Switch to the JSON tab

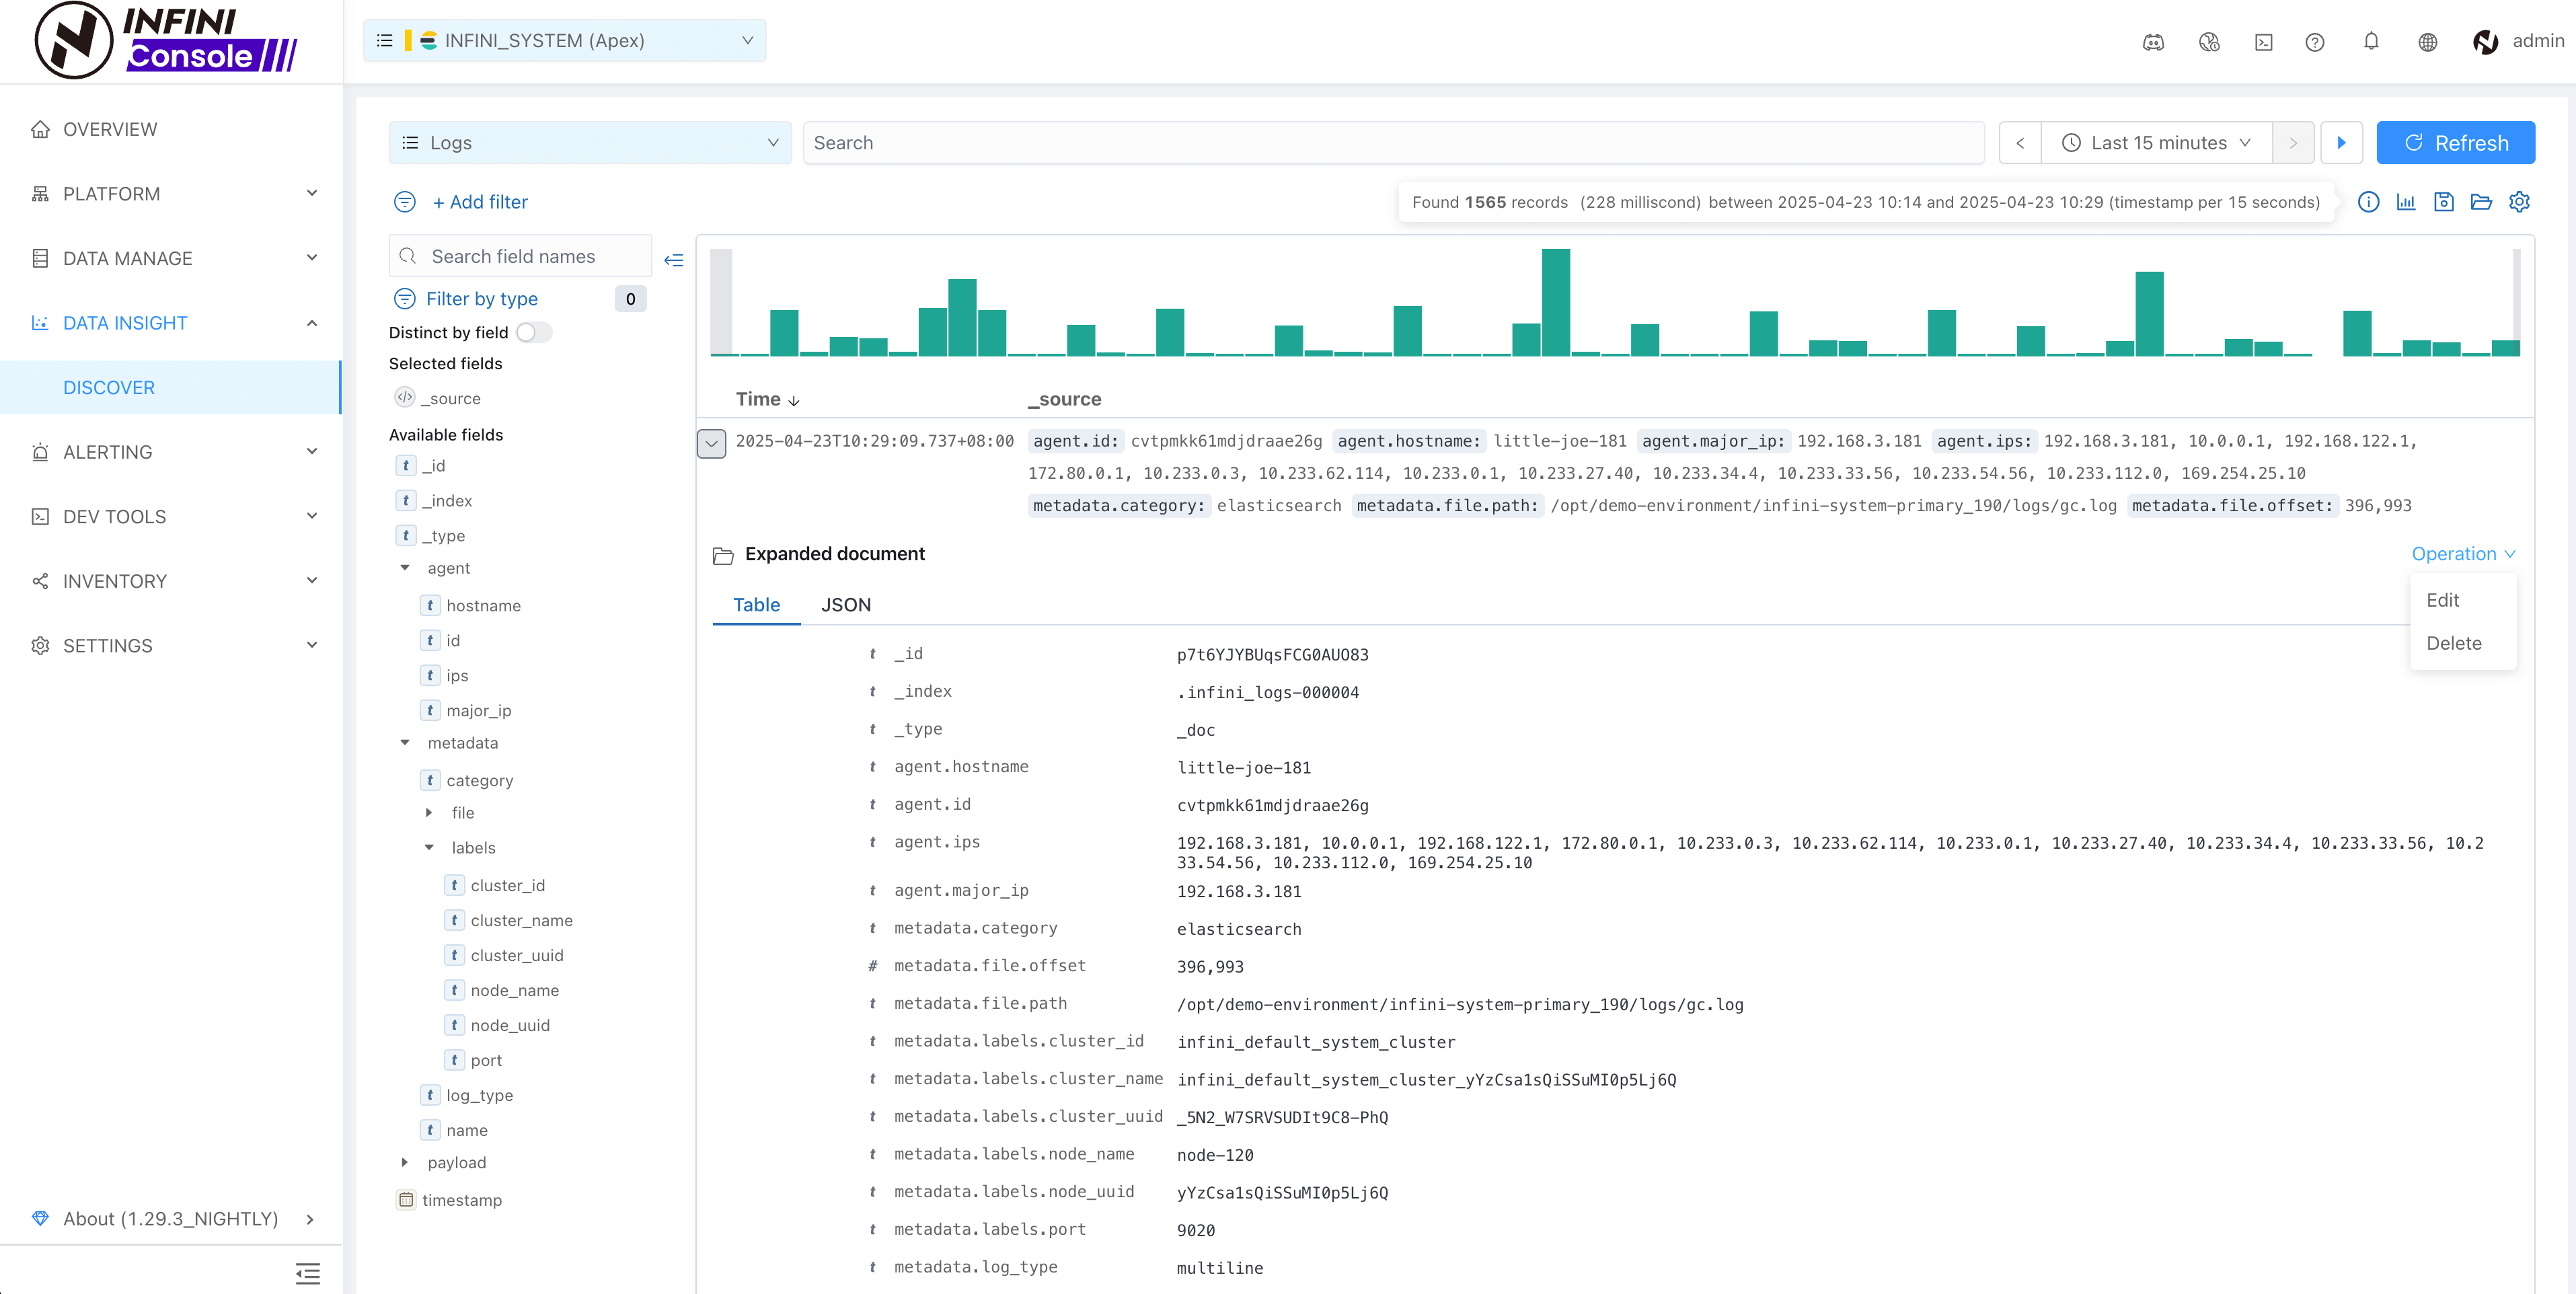[x=845, y=605]
